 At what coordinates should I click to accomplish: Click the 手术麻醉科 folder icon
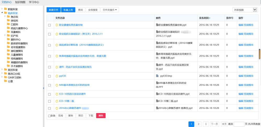(x=9, y=66)
